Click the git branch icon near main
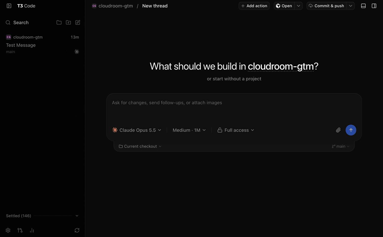Image resolution: width=383 pixels, height=237 pixels. 334,146
